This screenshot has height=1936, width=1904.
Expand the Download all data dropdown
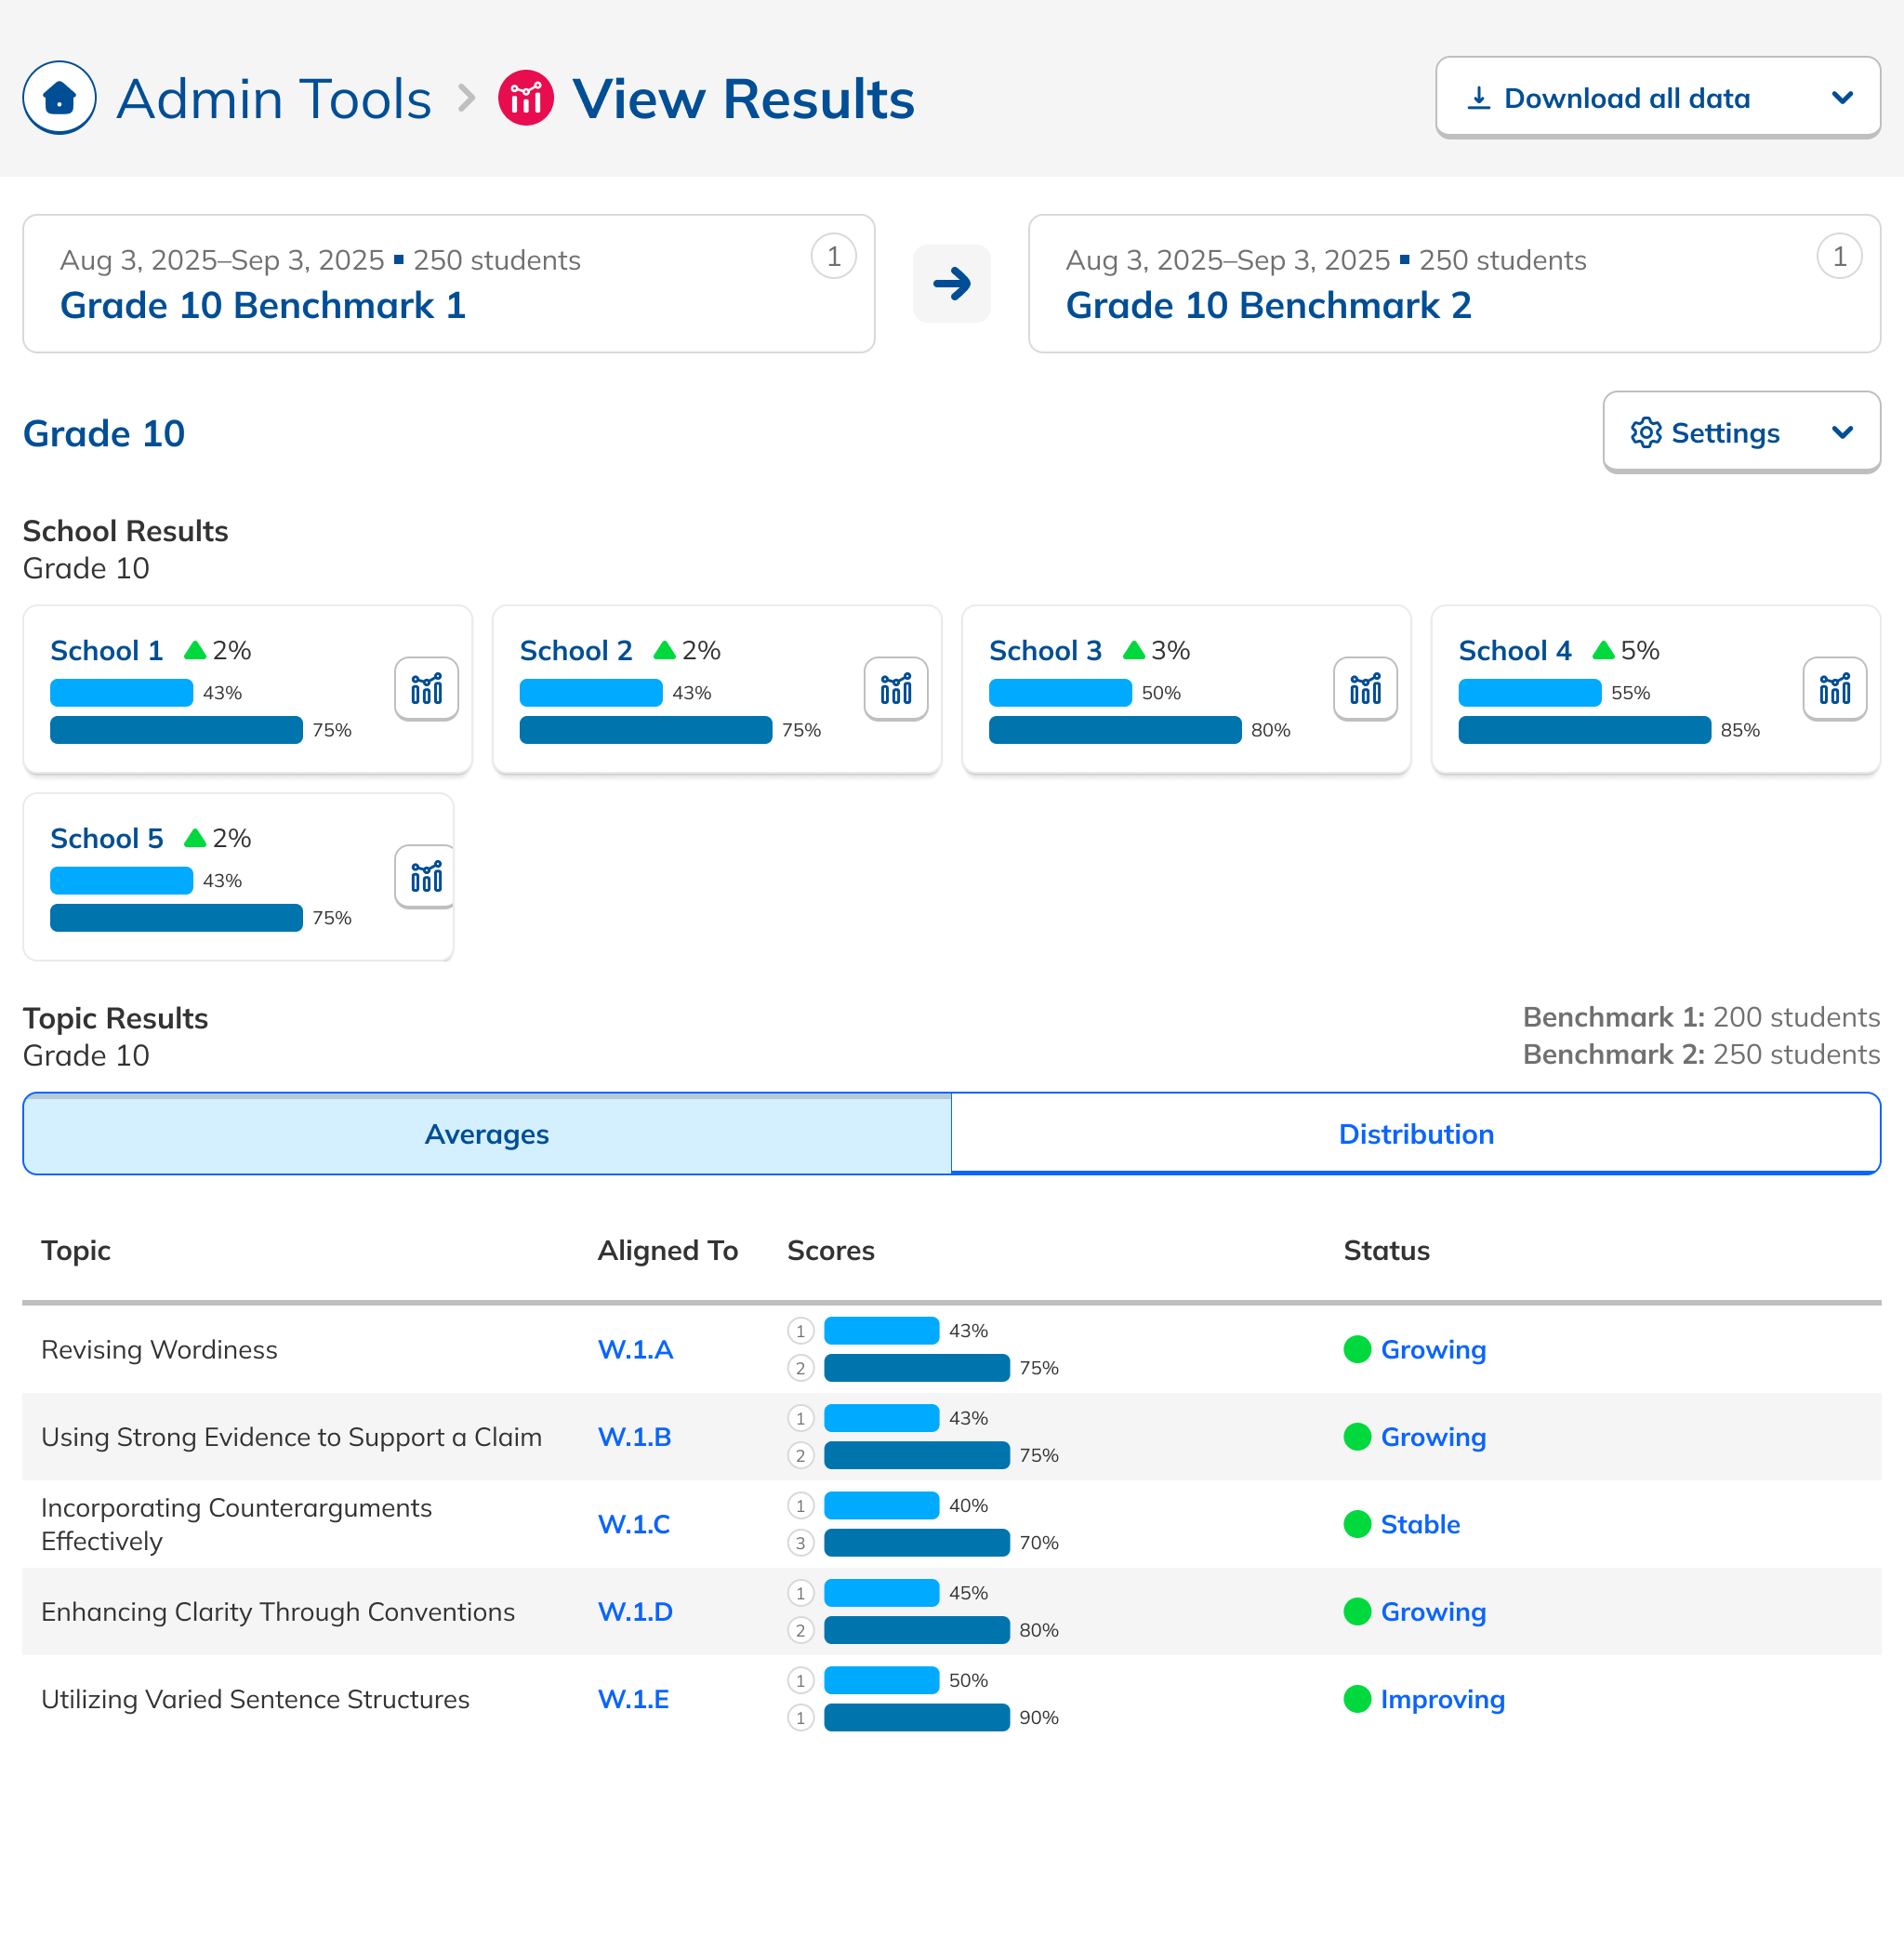(x=1843, y=98)
